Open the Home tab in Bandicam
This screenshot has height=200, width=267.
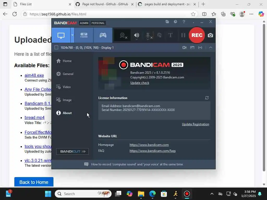pos(64,61)
